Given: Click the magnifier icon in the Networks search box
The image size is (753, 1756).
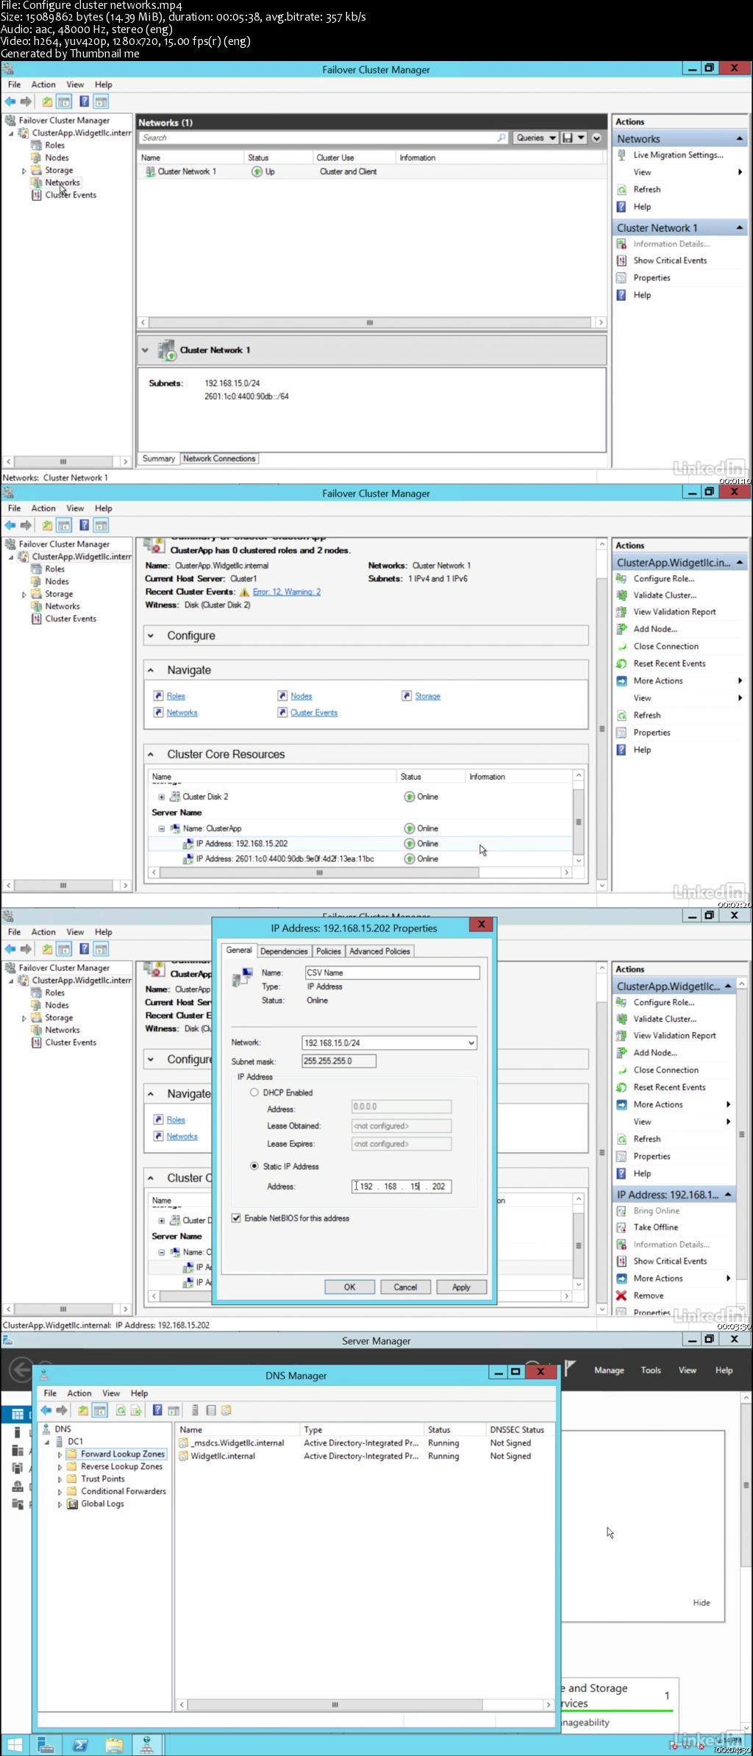Looking at the screenshot, I should 502,138.
